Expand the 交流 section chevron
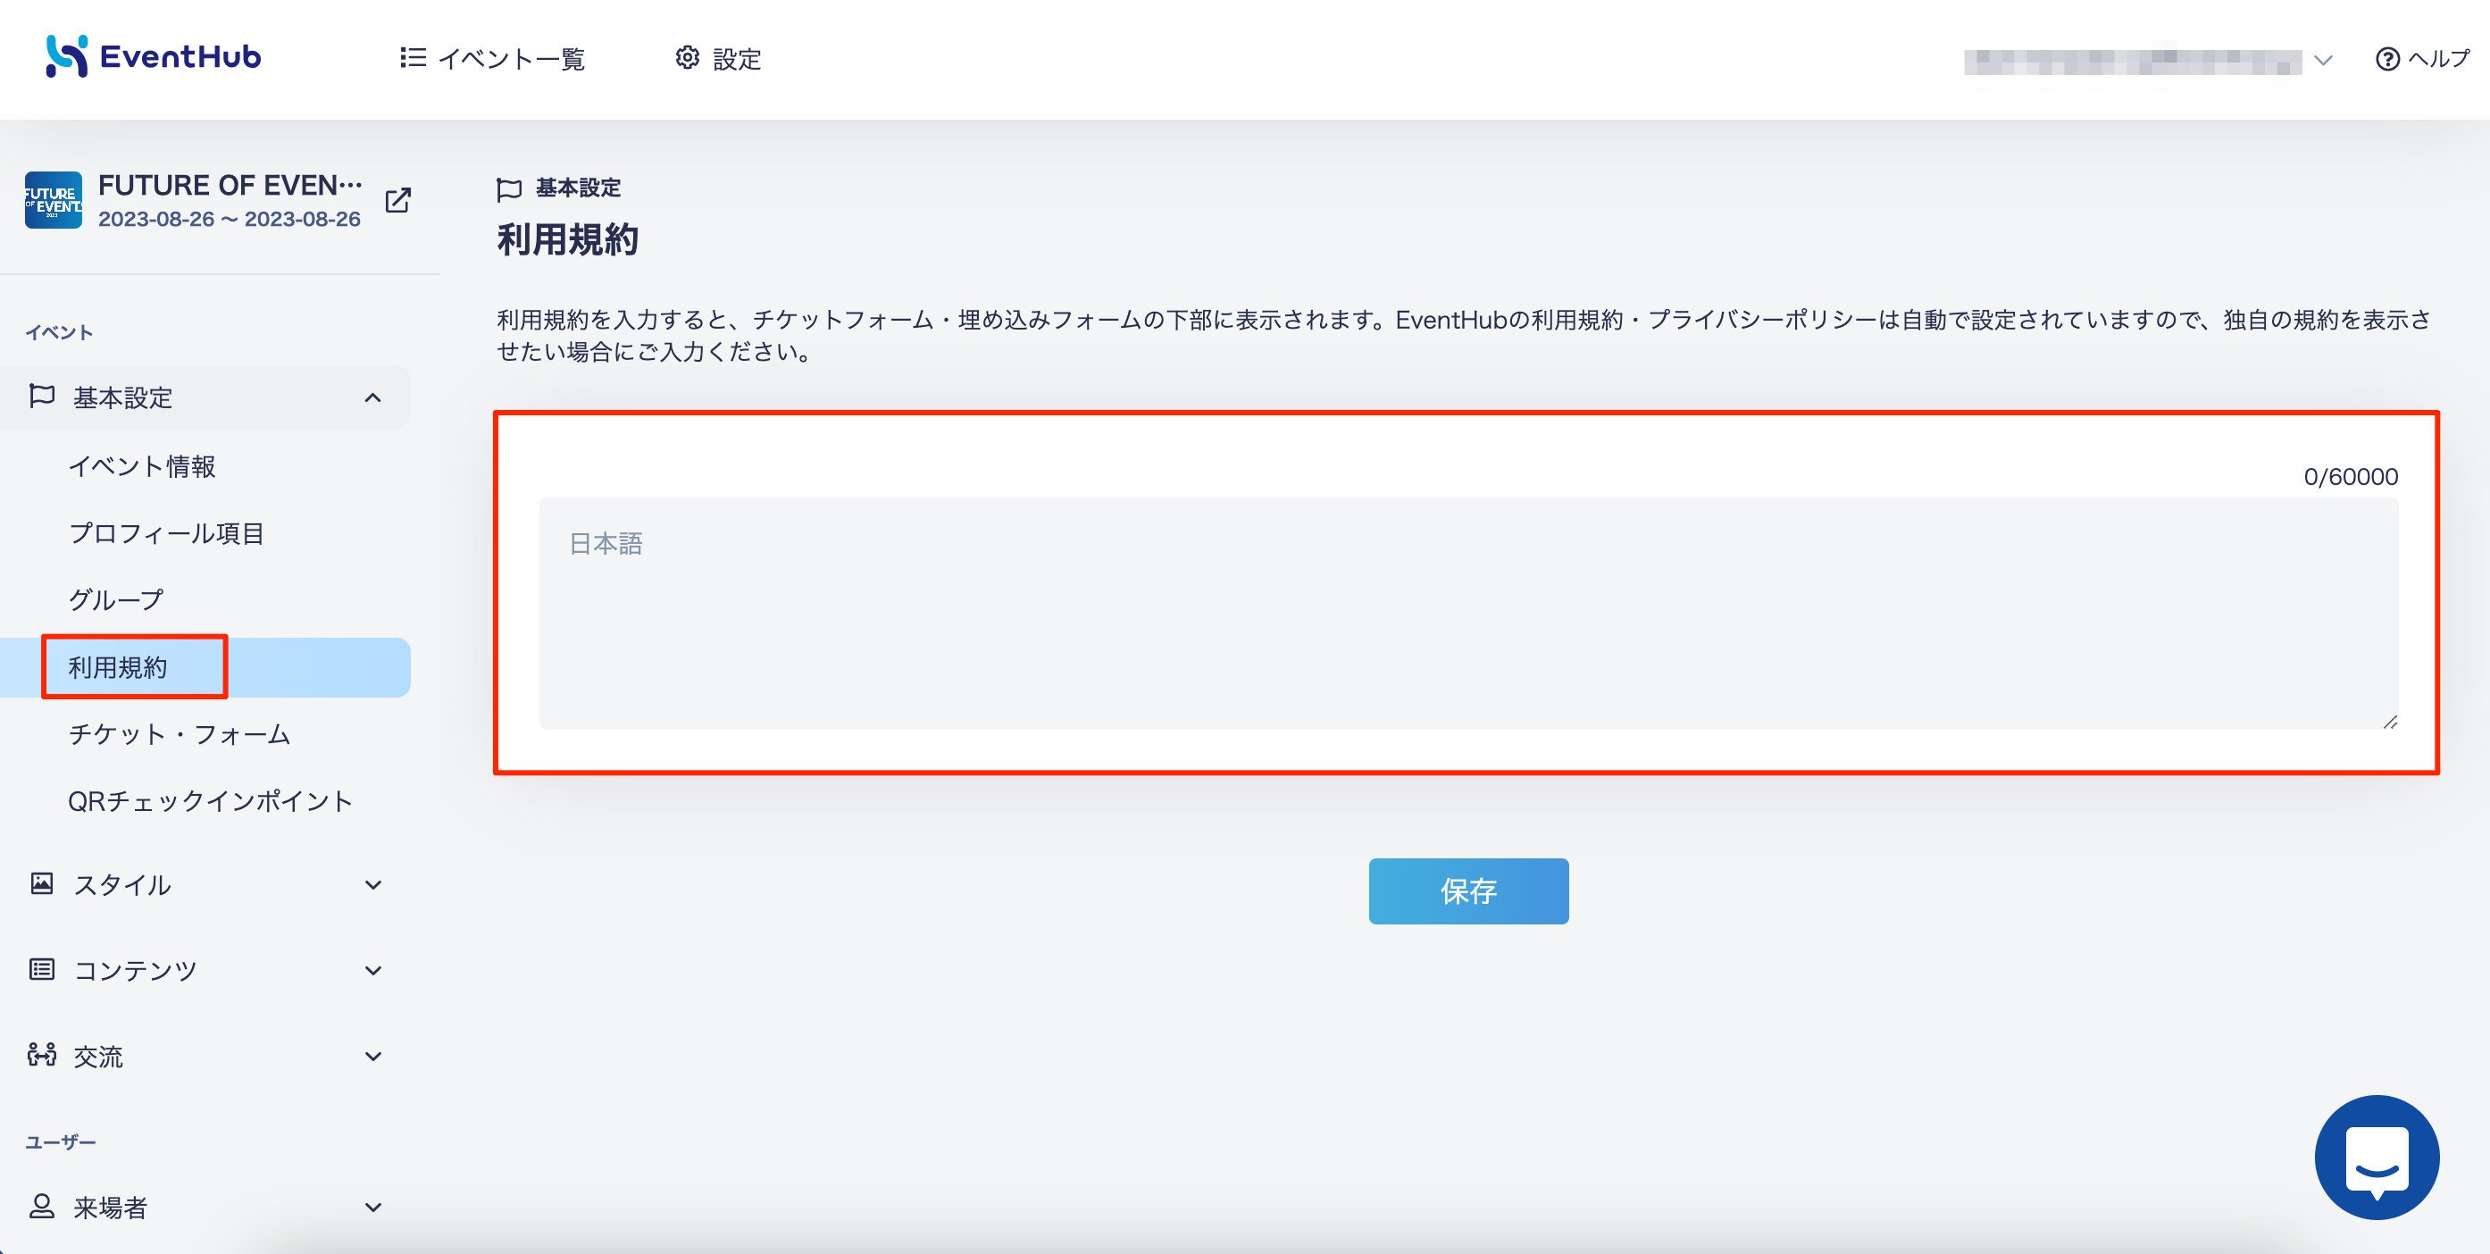2490x1254 pixels. click(373, 1056)
